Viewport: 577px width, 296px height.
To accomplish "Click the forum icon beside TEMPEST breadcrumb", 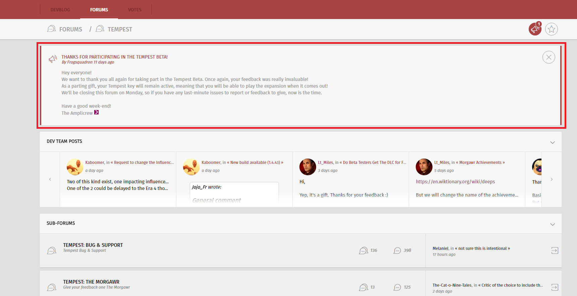I will click(x=100, y=29).
